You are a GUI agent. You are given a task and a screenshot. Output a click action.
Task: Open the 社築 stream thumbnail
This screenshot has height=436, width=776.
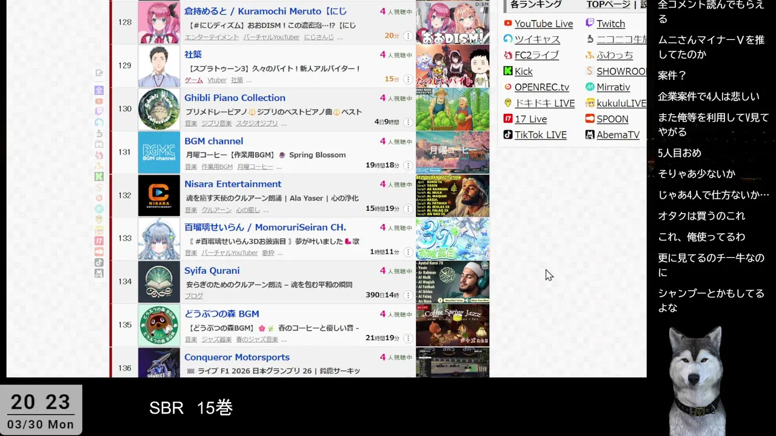click(x=452, y=66)
